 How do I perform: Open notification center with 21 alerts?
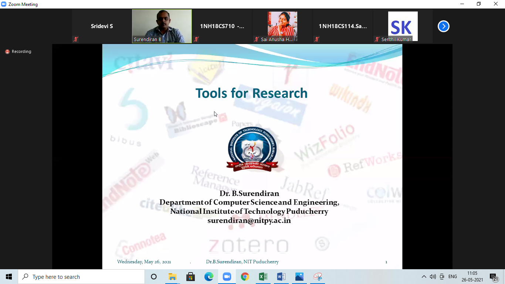[x=494, y=277]
